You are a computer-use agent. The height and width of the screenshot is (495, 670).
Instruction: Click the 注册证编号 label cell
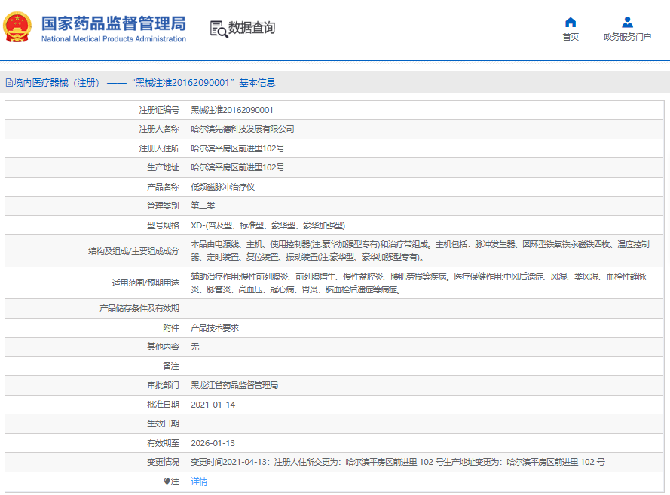click(95, 110)
